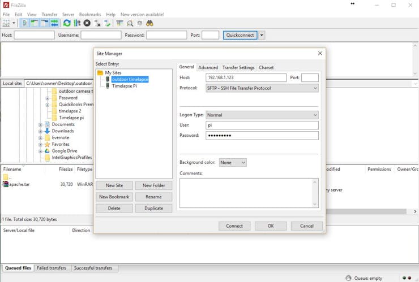Select the Timelapse Pi site entry

click(124, 86)
